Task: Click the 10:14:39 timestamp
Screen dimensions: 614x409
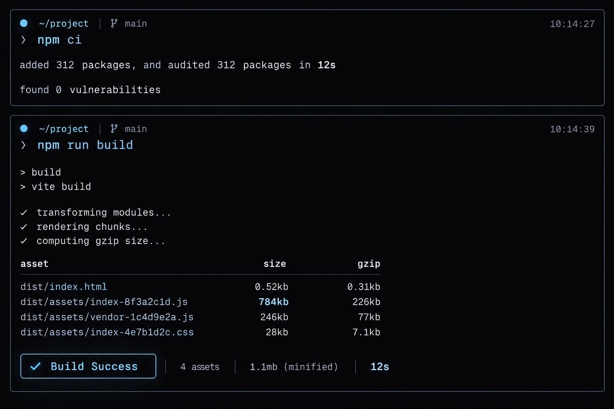Action: [572, 129]
